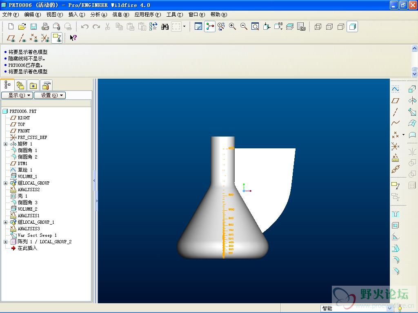
Task: Open the 智能 selection filter dropdown
Action: (x=390, y=308)
